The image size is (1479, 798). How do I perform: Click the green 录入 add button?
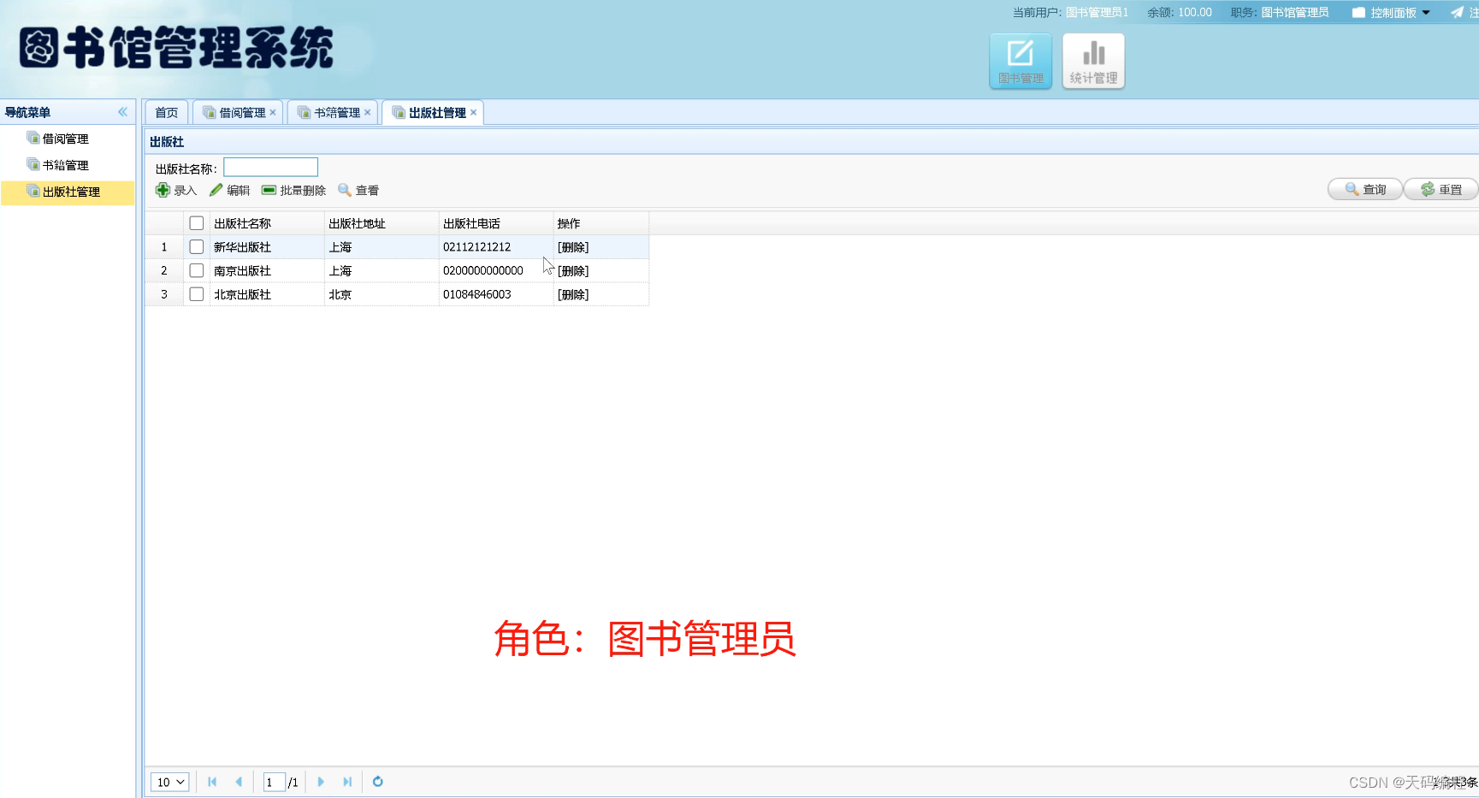[x=176, y=190]
